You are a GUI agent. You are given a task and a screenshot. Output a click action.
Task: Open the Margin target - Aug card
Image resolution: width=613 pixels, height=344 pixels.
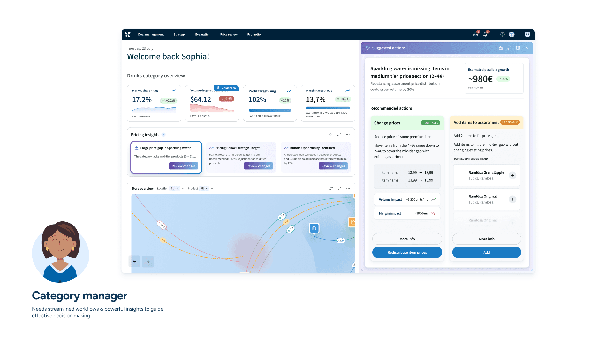328,103
